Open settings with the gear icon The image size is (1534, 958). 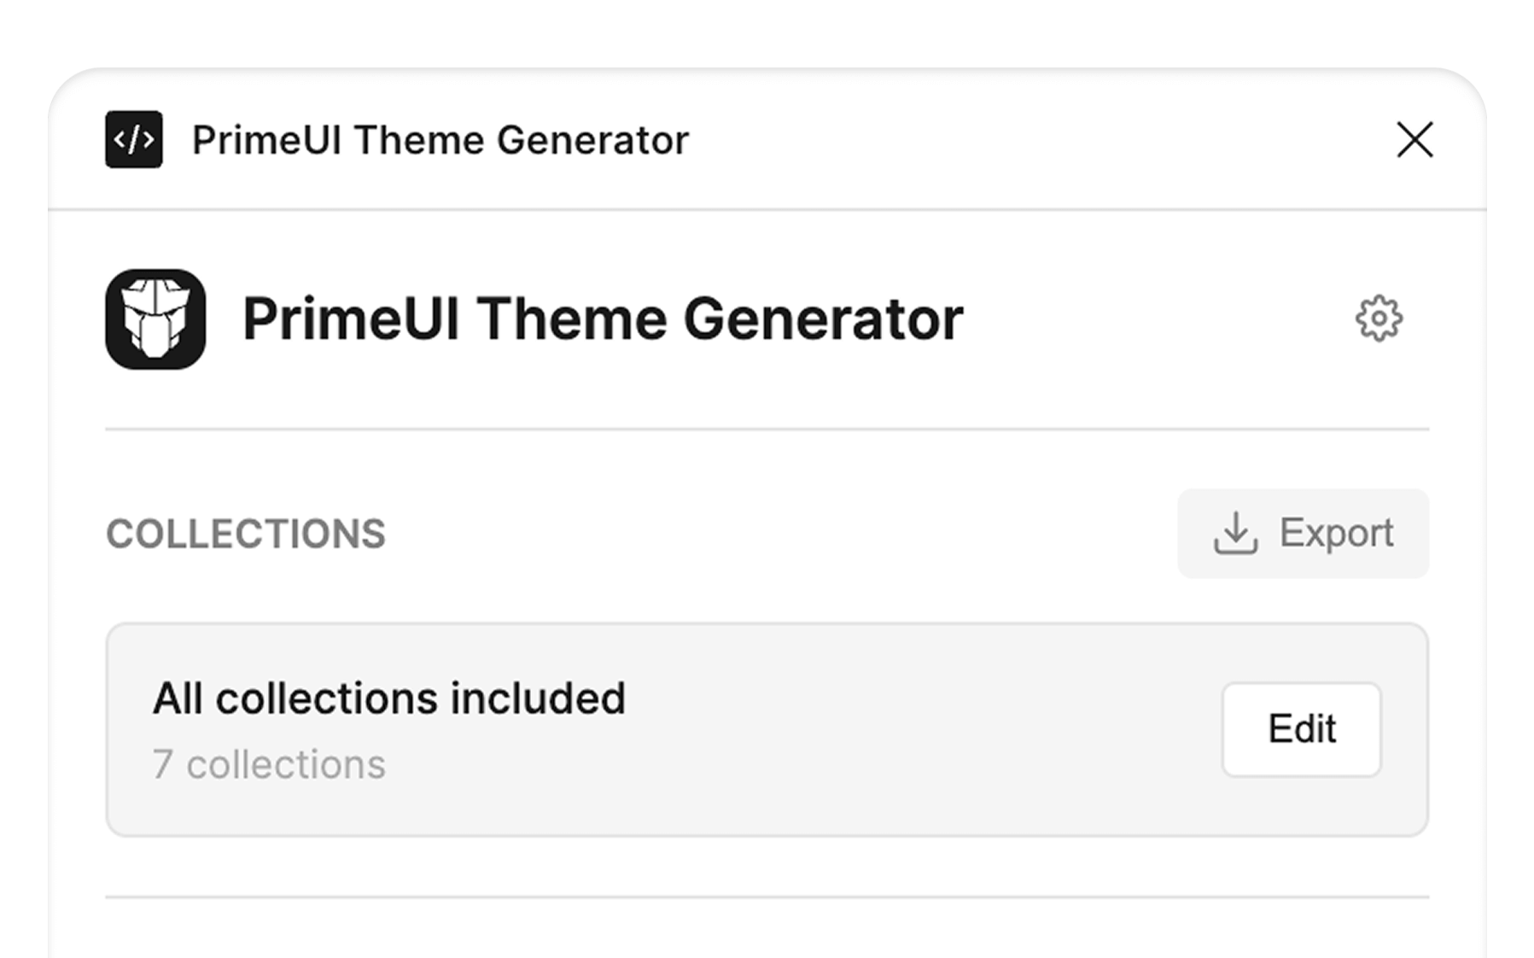pos(1379,319)
